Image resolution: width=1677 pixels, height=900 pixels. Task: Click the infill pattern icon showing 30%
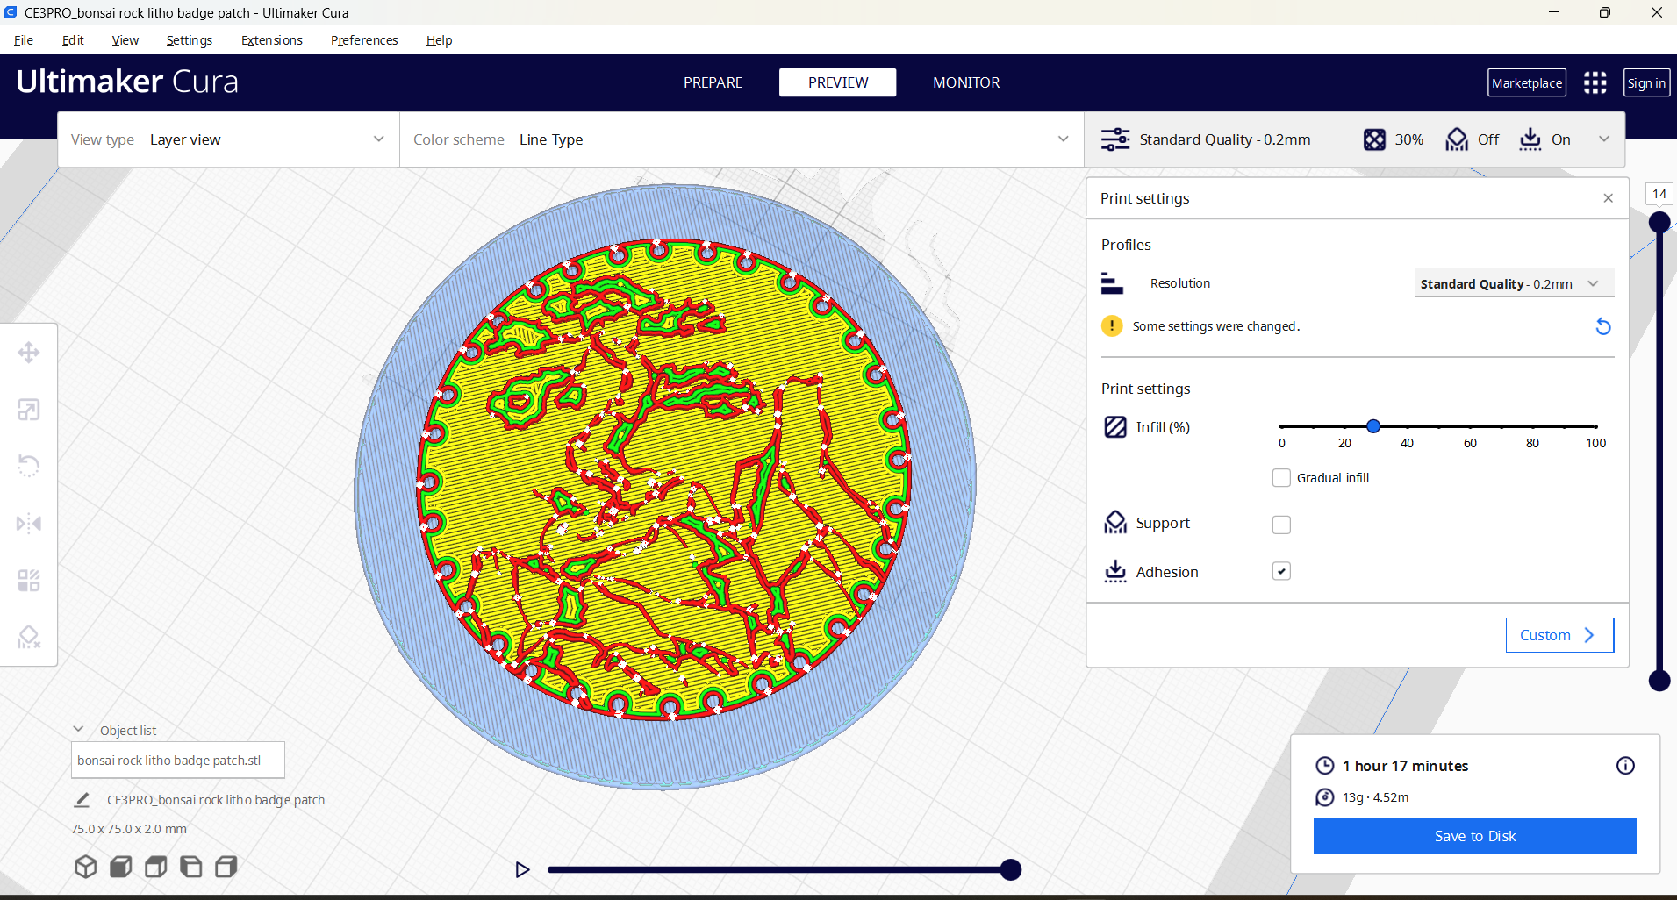click(1374, 139)
